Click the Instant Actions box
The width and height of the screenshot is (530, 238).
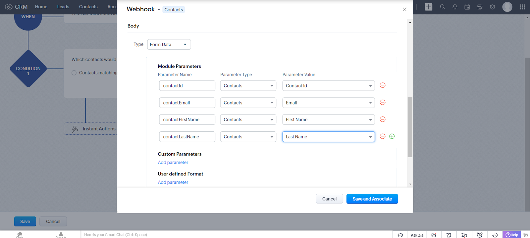pos(90,129)
